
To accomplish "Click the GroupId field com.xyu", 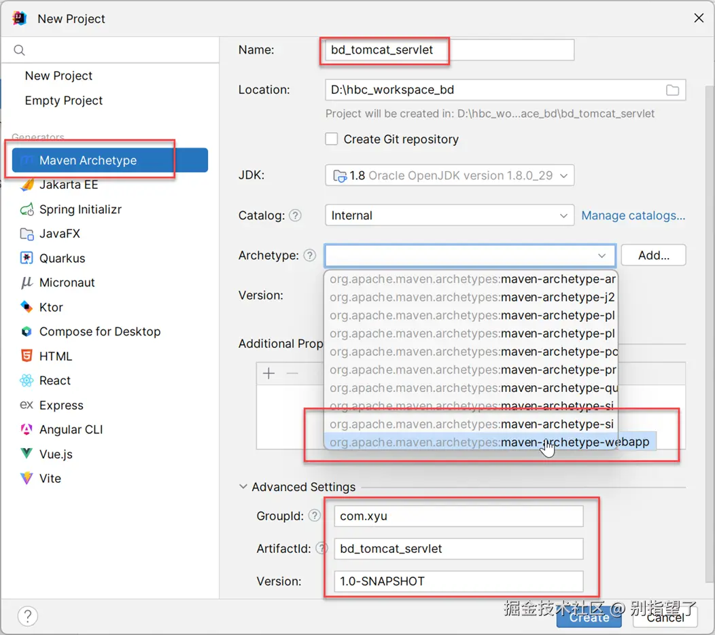I will point(459,516).
